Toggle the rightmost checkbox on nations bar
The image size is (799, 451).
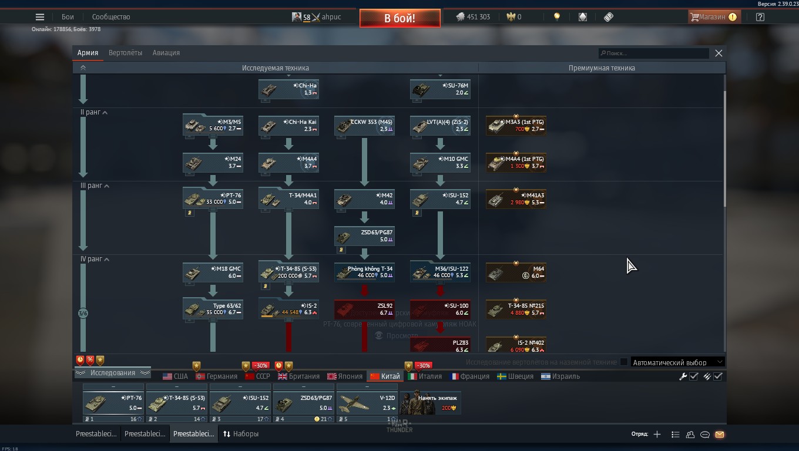point(718,376)
